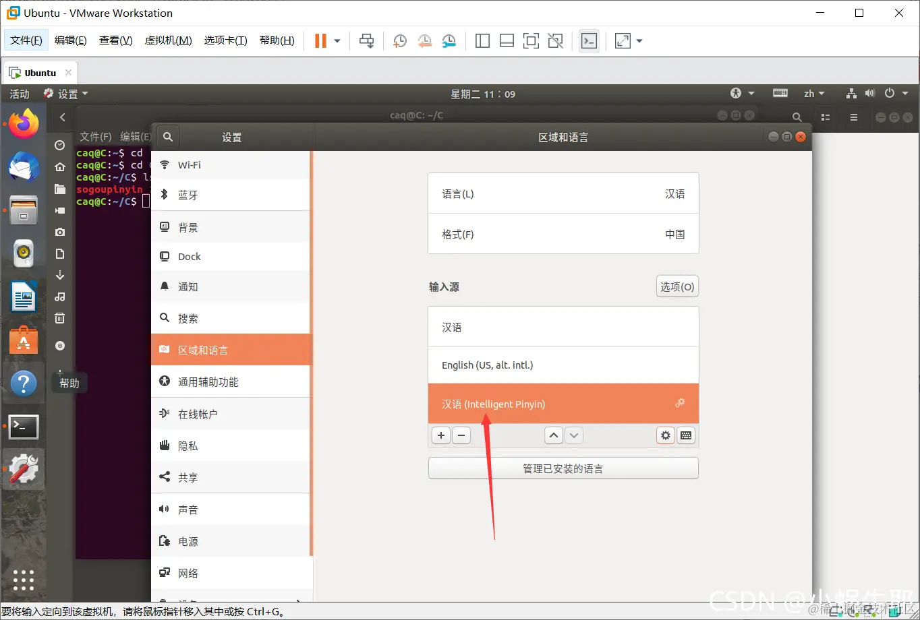920x620 pixels.
Task: Switch to the Ubuntu VM tab
Action: [x=39, y=72]
